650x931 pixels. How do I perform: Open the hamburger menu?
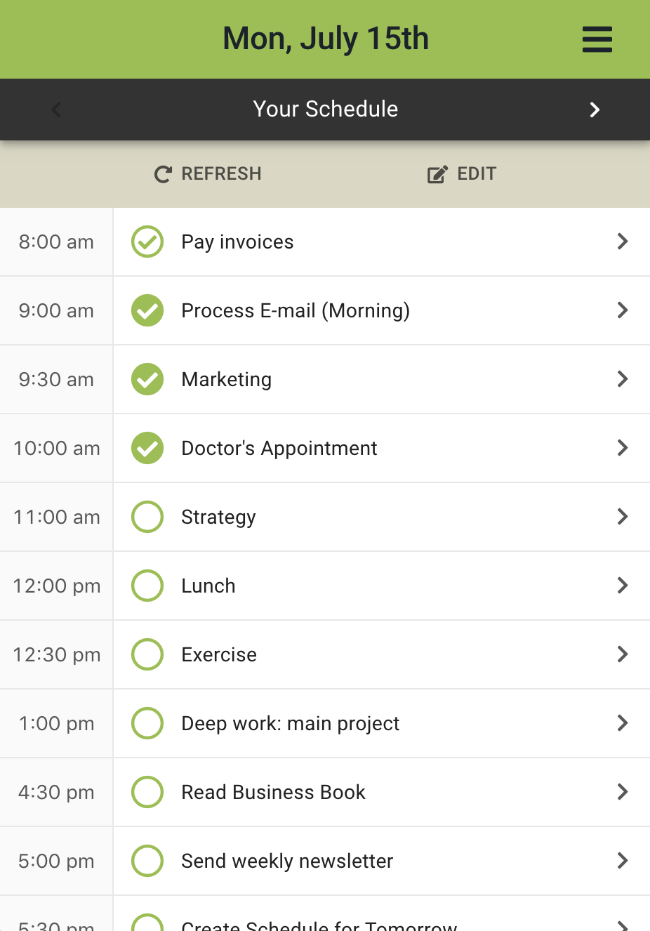(597, 39)
